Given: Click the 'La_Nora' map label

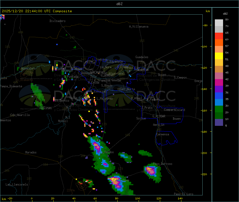Looking at the screenshot, I should pyautogui.click(x=106, y=67).
